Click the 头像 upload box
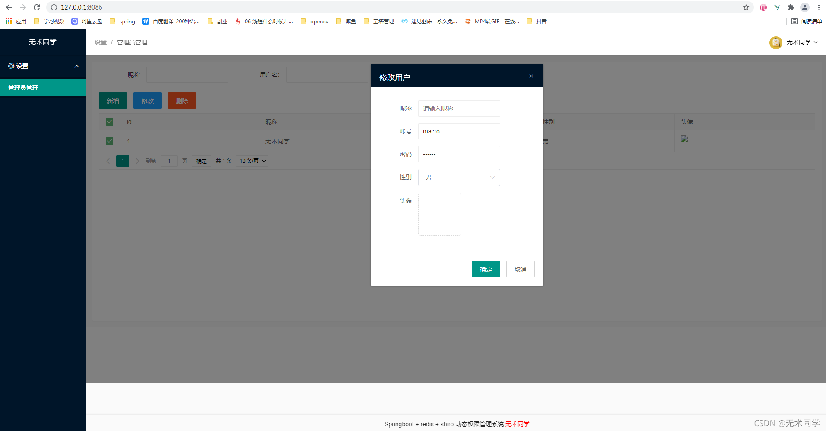The image size is (826, 431). pyautogui.click(x=440, y=214)
